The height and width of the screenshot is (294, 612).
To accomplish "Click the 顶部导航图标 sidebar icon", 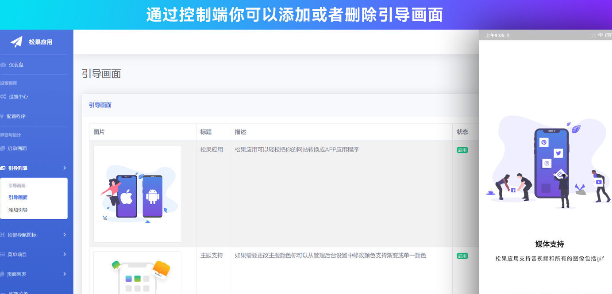I will click(x=3, y=234).
